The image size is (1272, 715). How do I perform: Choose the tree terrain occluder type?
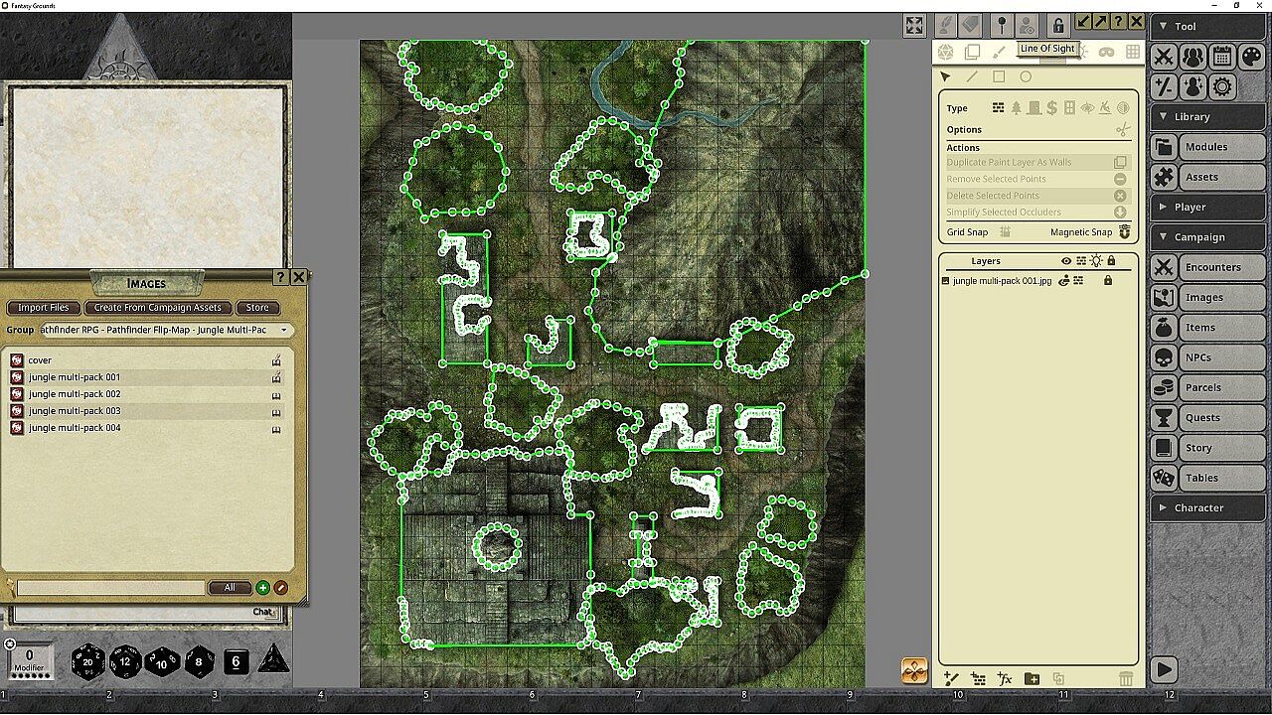click(x=1016, y=108)
